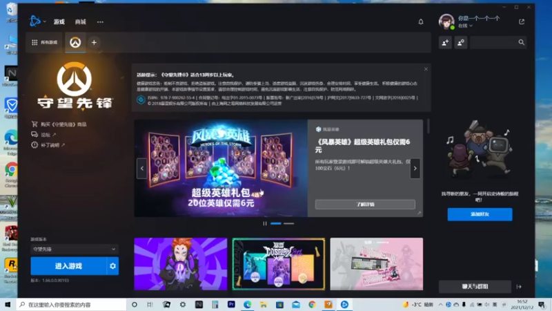Open the Windows action center

tap(542, 305)
